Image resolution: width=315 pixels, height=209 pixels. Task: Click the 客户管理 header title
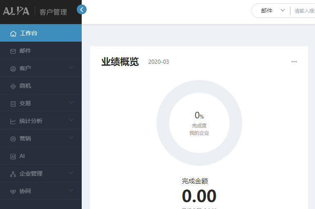(x=53, y=12)
